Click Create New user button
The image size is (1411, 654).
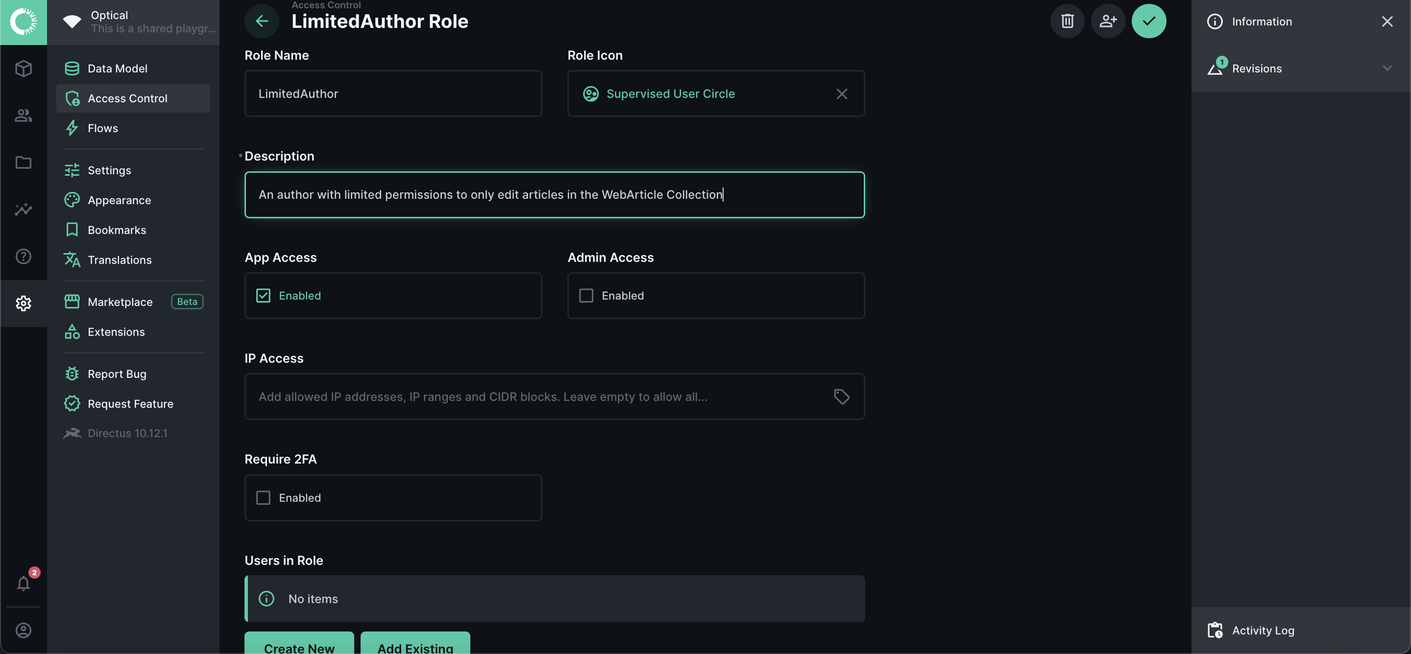(299, 648)
